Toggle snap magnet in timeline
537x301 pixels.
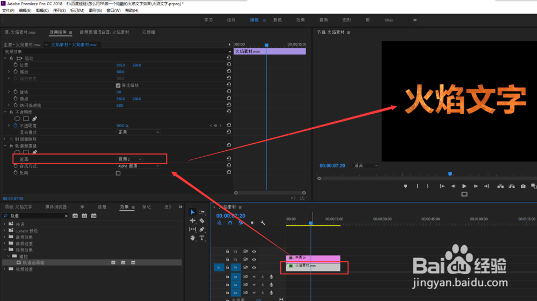coord(230,223)
